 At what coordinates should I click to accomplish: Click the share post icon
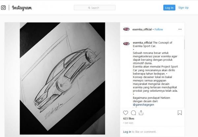[141, 113]
